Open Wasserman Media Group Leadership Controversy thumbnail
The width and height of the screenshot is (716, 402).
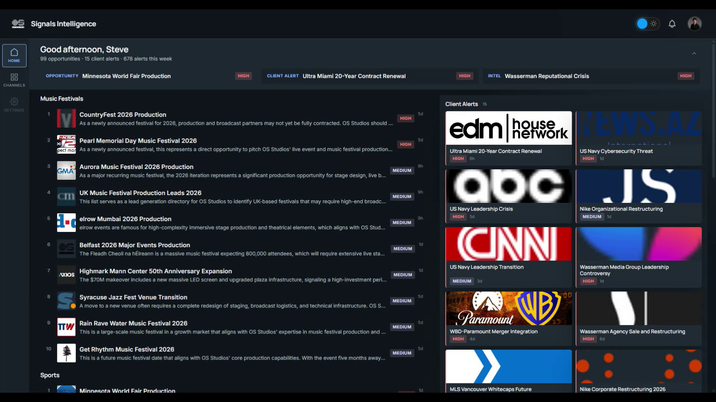(x=638, y=244)
